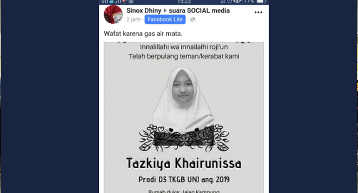
Task: Open the obituary image attachment
Action: click(184, 117)
